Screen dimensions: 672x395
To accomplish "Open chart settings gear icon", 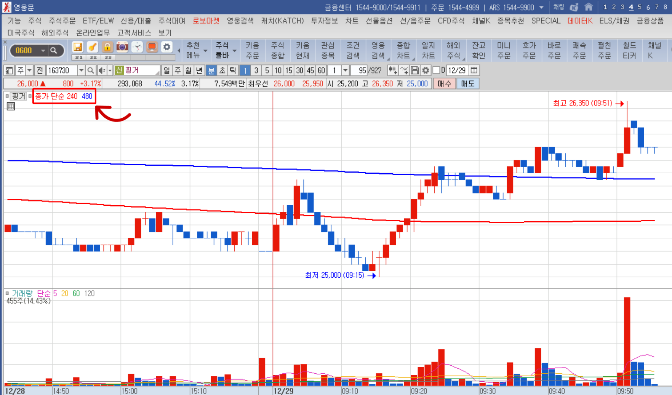I will coord(426,70).
